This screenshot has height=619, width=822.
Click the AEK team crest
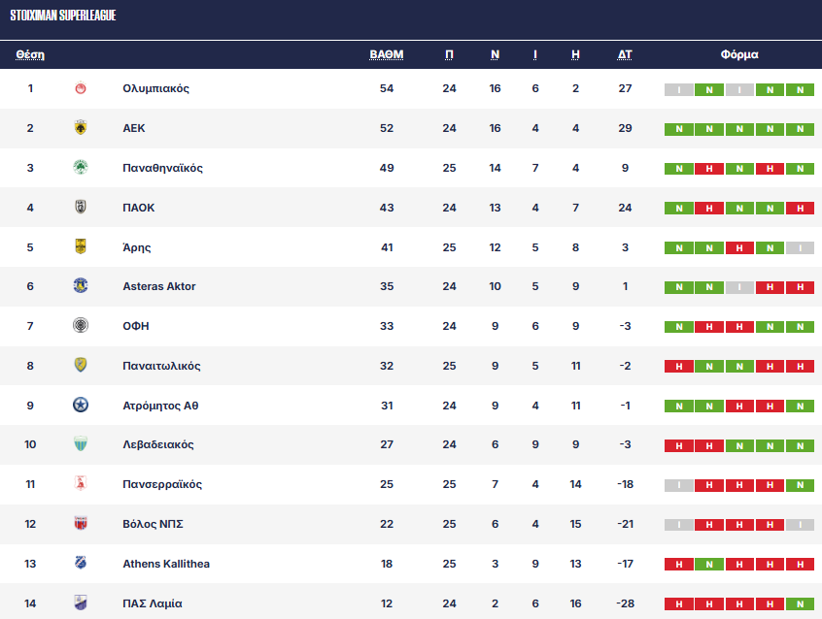[x=81, y=128]
